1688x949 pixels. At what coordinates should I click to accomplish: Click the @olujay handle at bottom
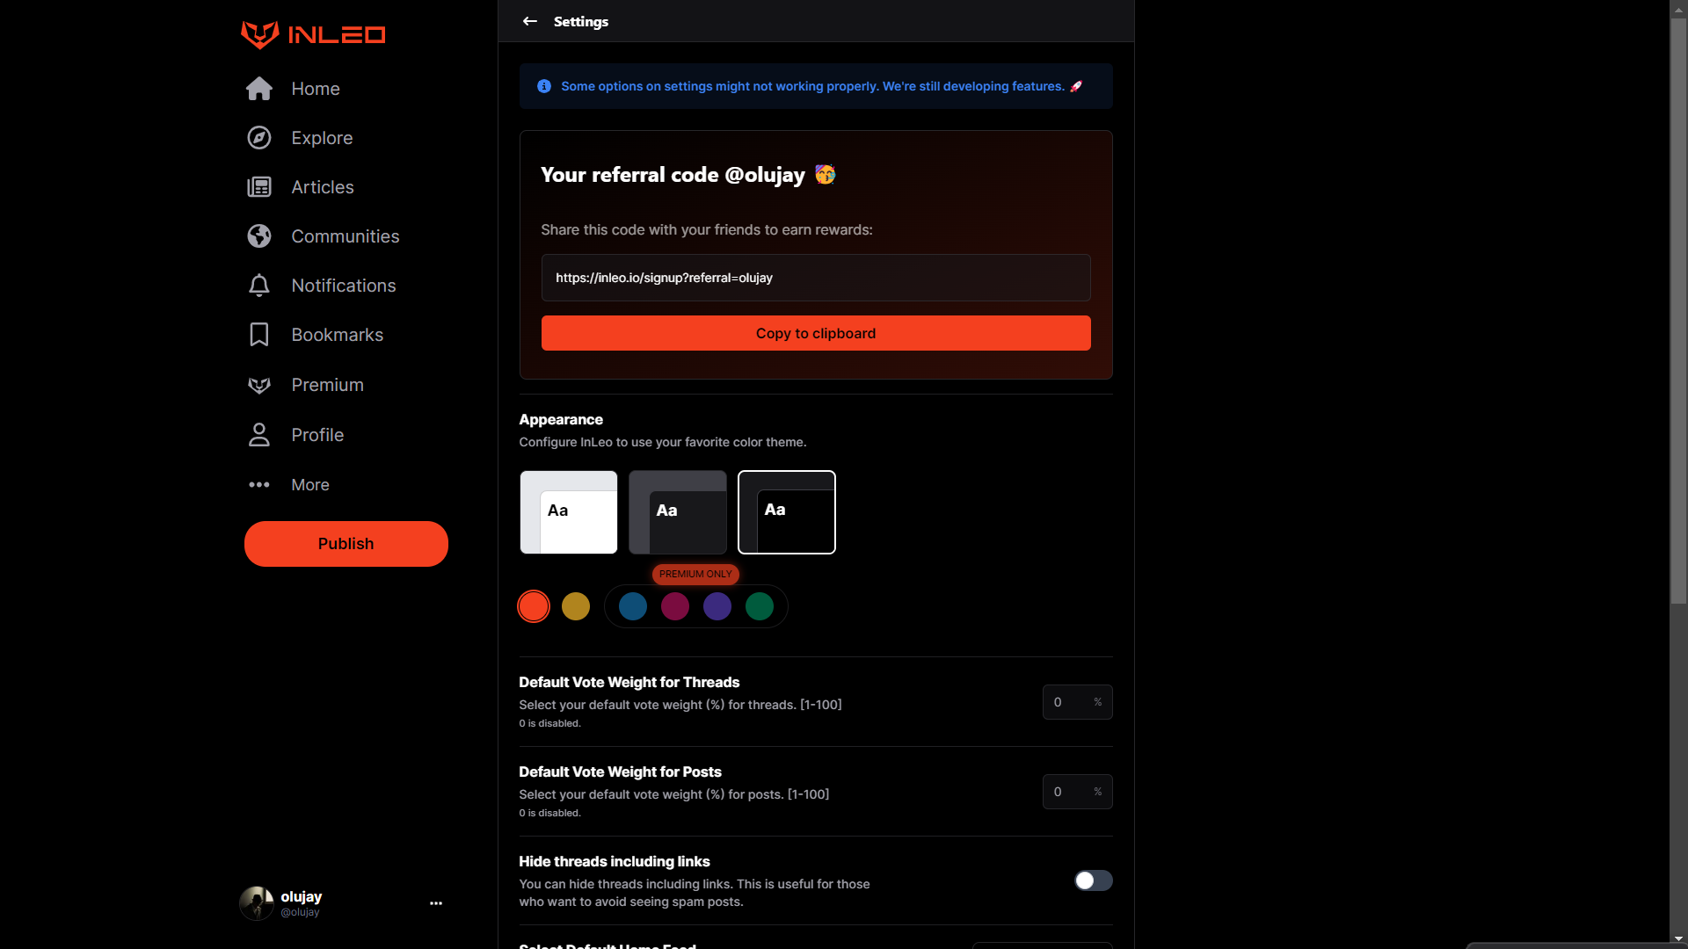(300, 912)
